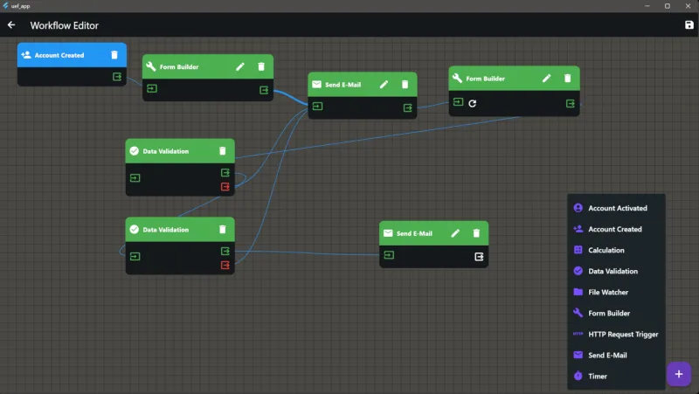
Task: Maximize the uef_app window
Action: click(x=668, y=6)
